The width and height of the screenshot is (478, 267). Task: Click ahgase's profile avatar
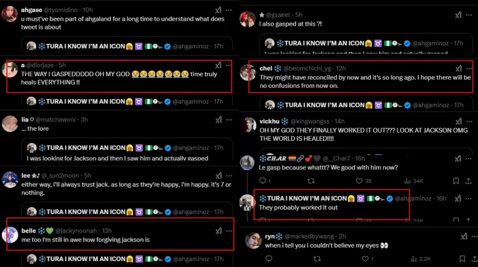(x=10, y=14)
